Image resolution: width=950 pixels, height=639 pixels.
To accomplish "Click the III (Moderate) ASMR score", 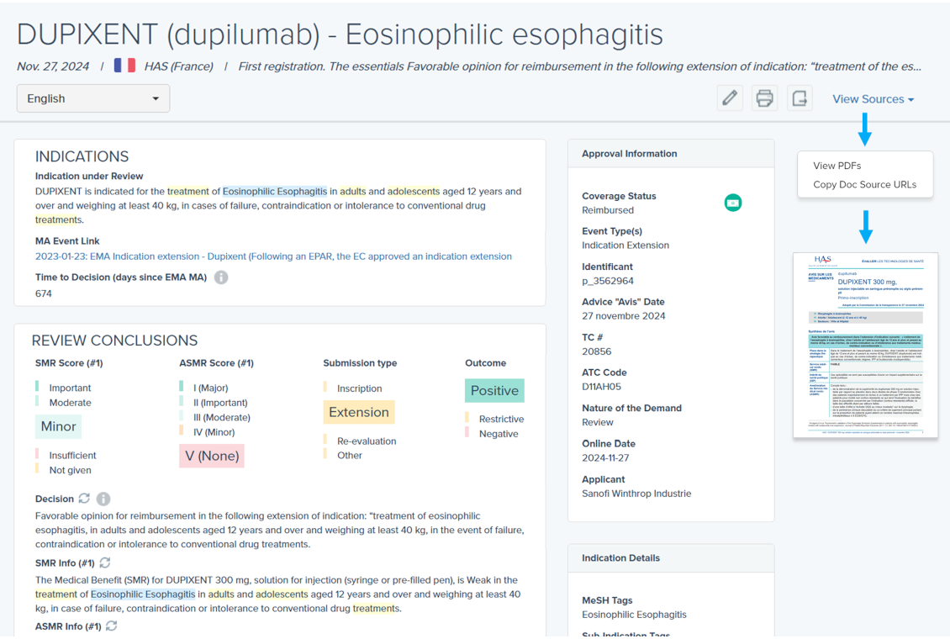I will pos(222,417).
